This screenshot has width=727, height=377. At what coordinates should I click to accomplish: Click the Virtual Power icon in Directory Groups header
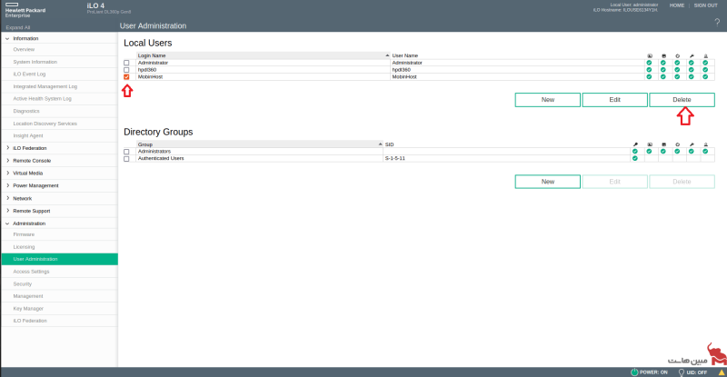tap(677, 144)
